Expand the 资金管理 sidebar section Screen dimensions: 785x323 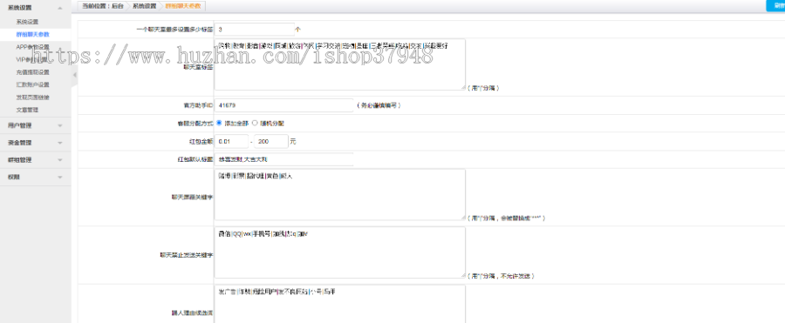pyautogui.click(x=36, y=143)
